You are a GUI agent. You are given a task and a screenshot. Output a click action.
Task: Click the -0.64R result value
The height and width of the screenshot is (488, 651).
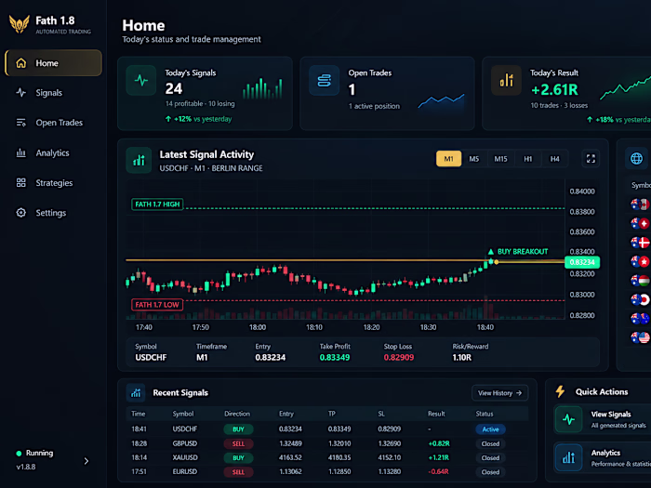click(438, 471)
